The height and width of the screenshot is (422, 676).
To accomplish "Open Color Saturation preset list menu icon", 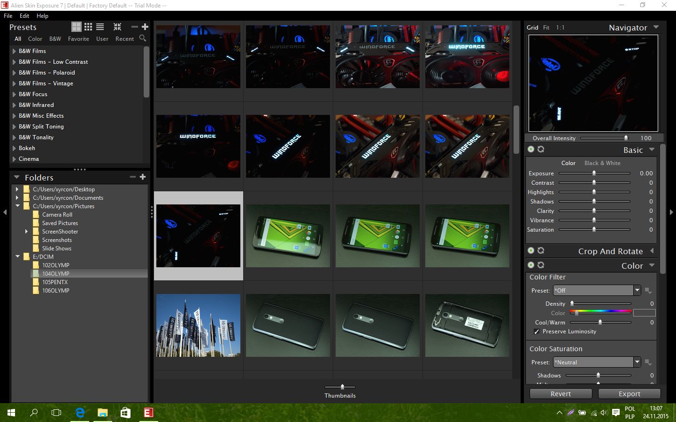I will pyautogui.click(x=648, y=362).
